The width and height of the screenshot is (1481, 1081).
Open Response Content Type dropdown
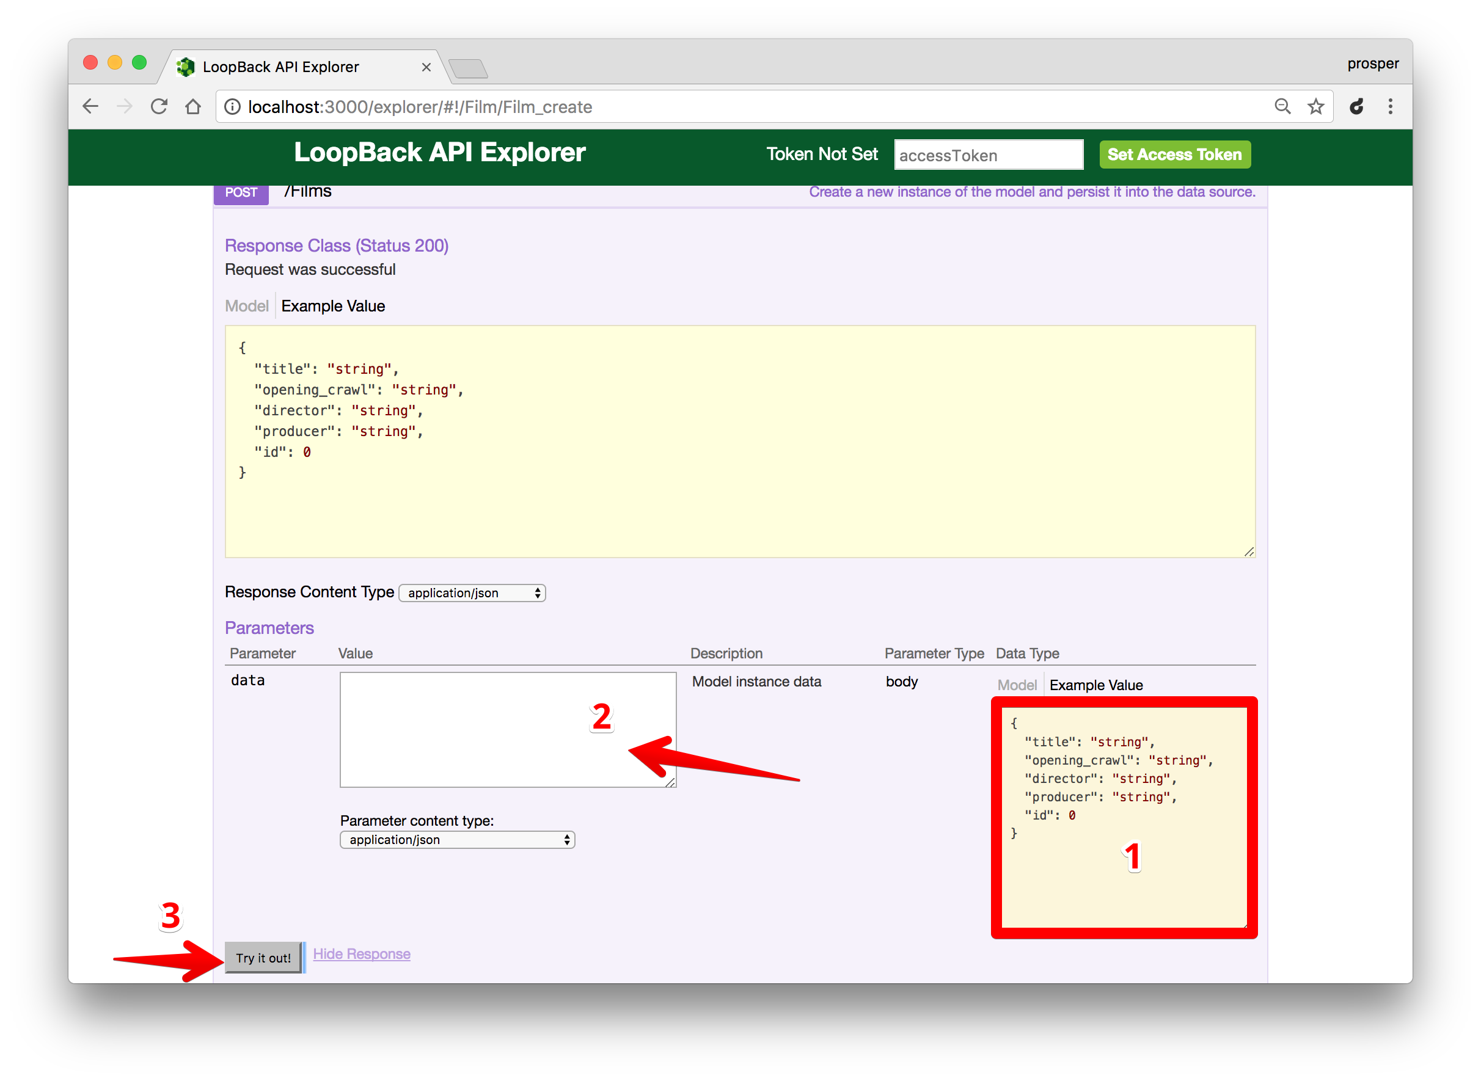[472, 593]
